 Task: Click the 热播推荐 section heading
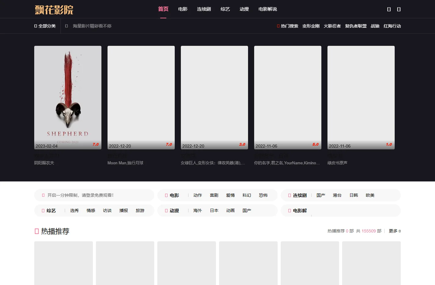[55, 231]
